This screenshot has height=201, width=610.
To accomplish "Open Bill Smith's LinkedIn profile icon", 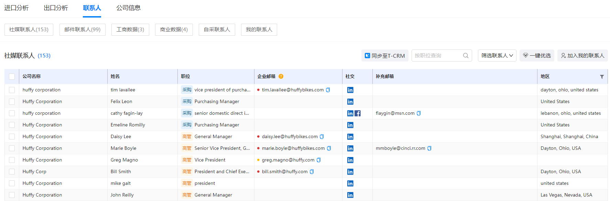I will 350,172.
